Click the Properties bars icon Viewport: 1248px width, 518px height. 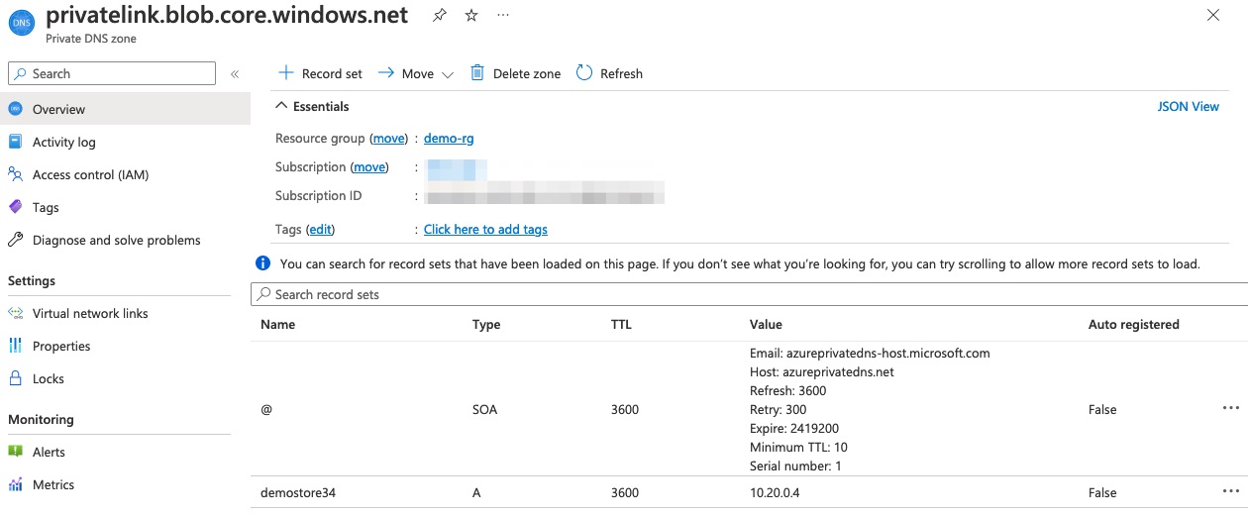[x=15, y=346]
